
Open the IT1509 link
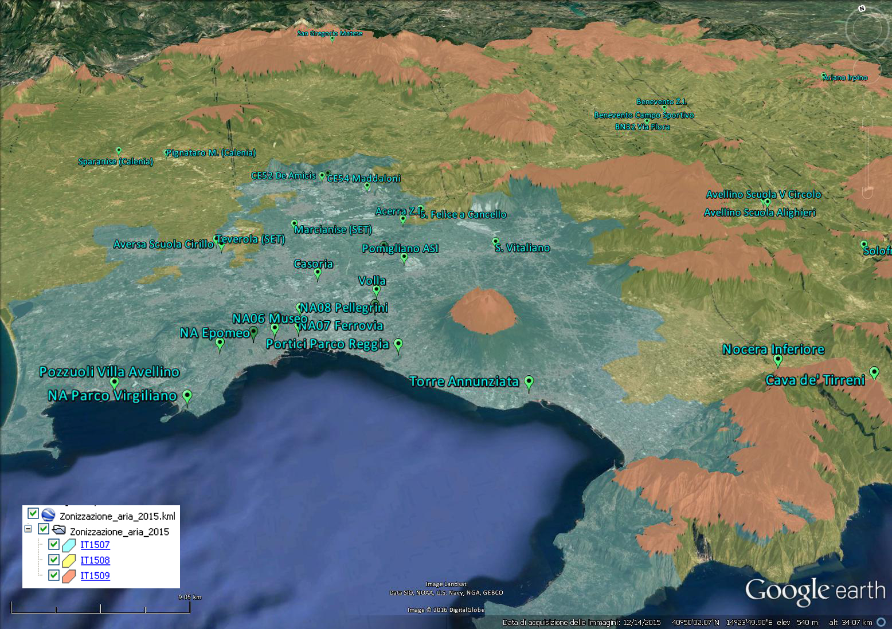(x=95, y=576)
